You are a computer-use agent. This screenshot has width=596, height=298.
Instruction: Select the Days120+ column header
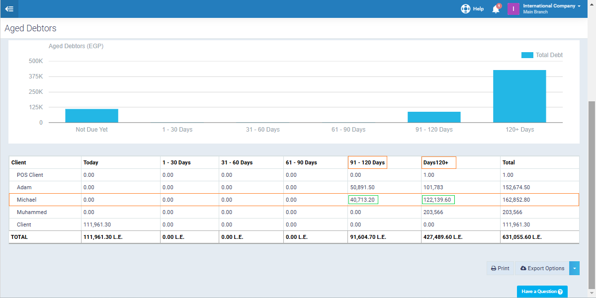[438, 162]
